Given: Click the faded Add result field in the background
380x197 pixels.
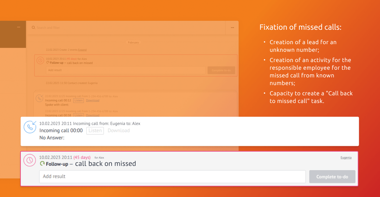Looking at the screenshot, I should (125, 70).
